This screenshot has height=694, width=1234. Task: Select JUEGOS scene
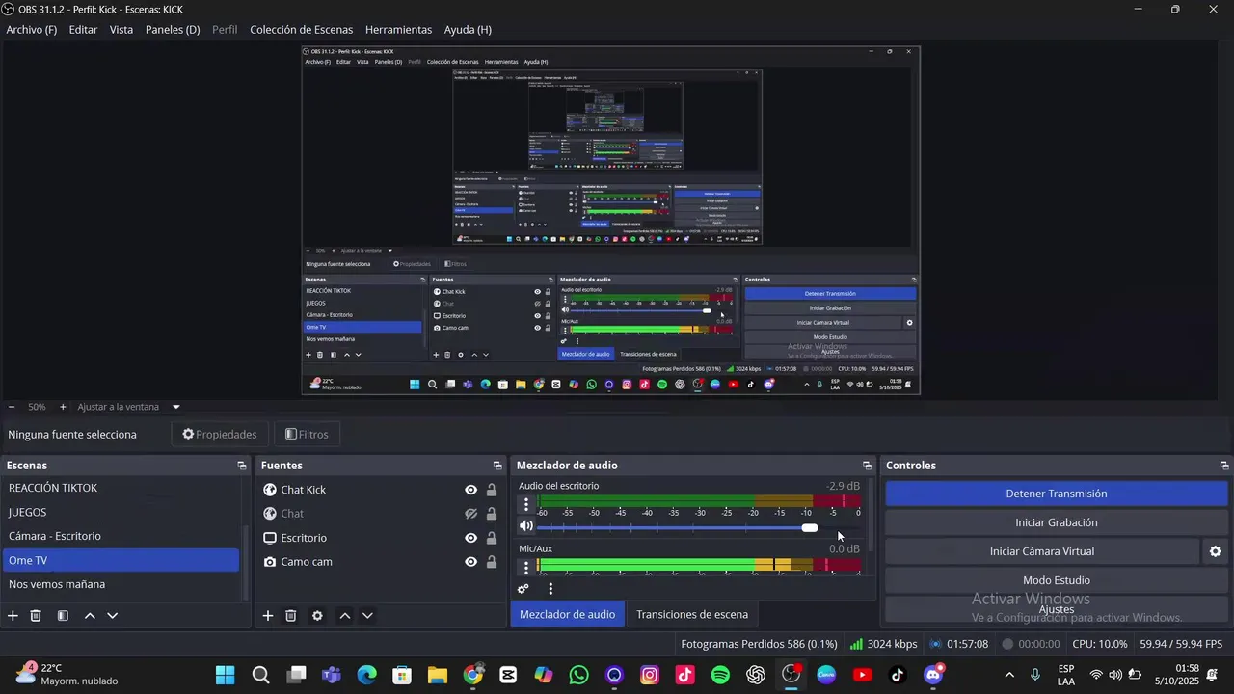pyautogui.click(x=121, y=512)
